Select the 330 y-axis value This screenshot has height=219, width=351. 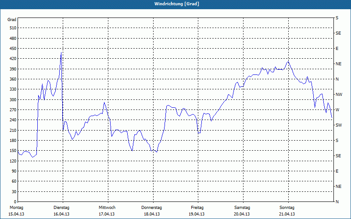point(13,89)
